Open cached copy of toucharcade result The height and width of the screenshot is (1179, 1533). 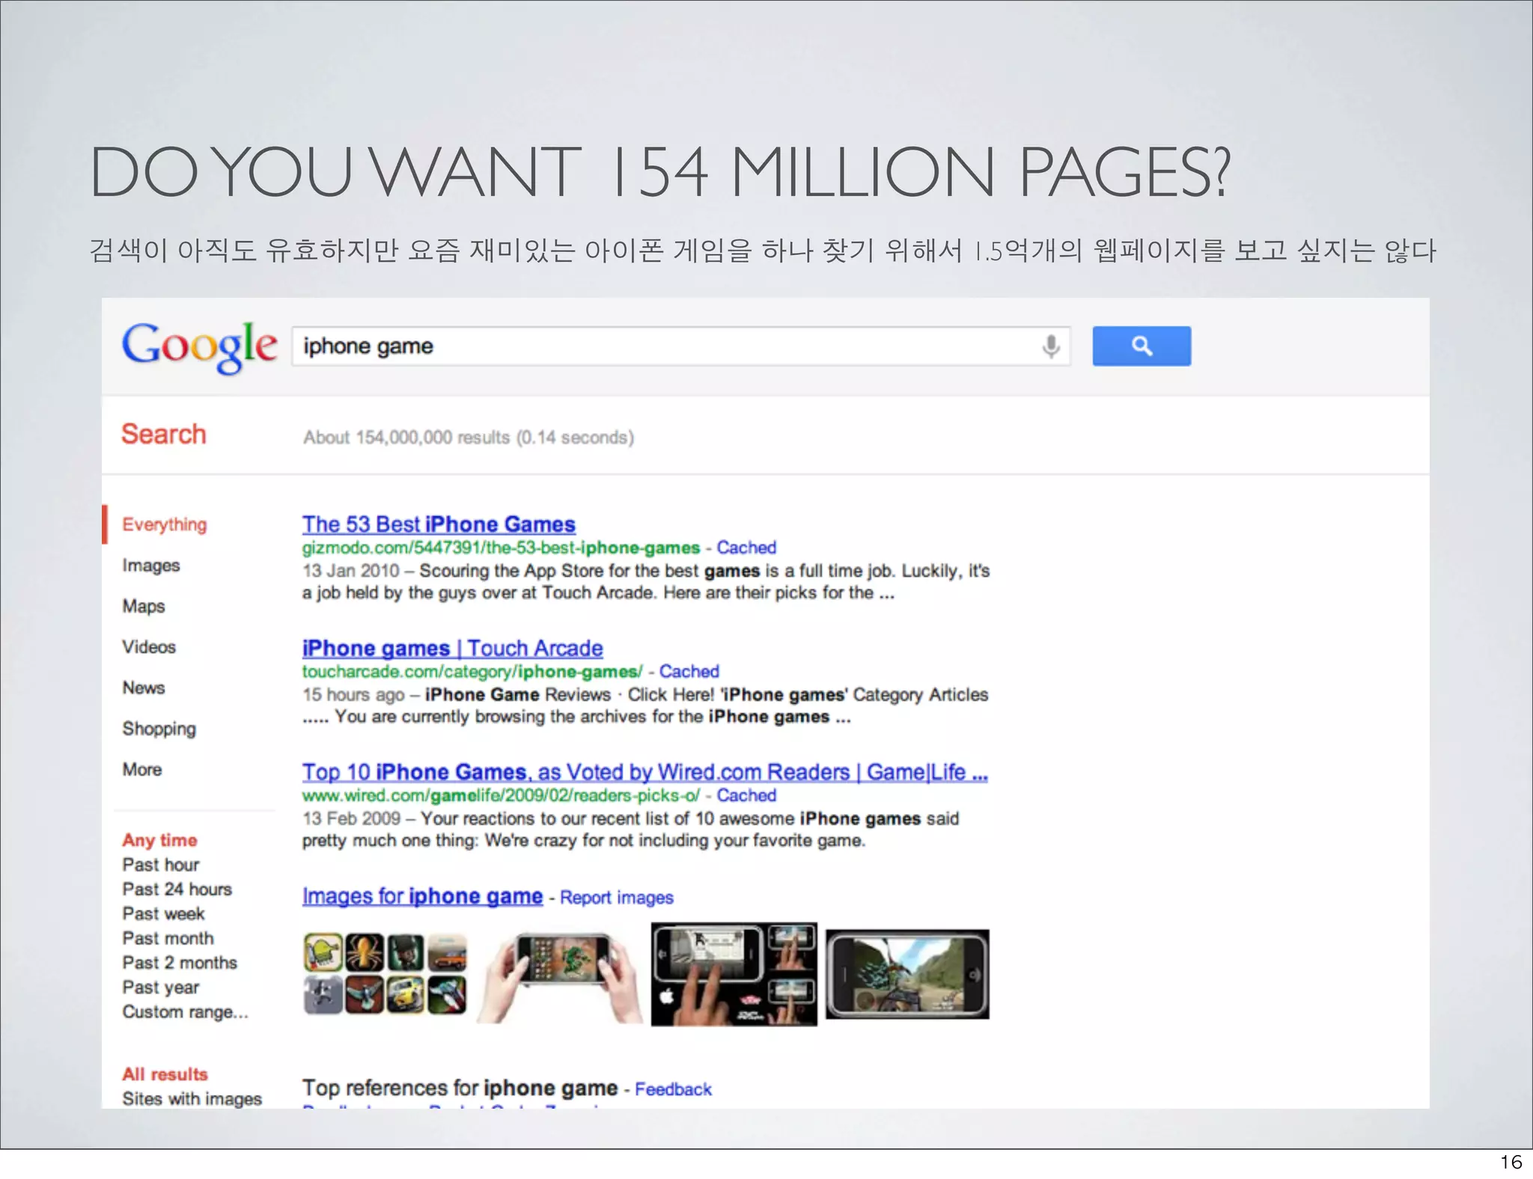click(x=689, y=672)
